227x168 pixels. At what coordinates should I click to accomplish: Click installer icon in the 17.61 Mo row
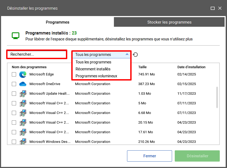click(23, 132)
